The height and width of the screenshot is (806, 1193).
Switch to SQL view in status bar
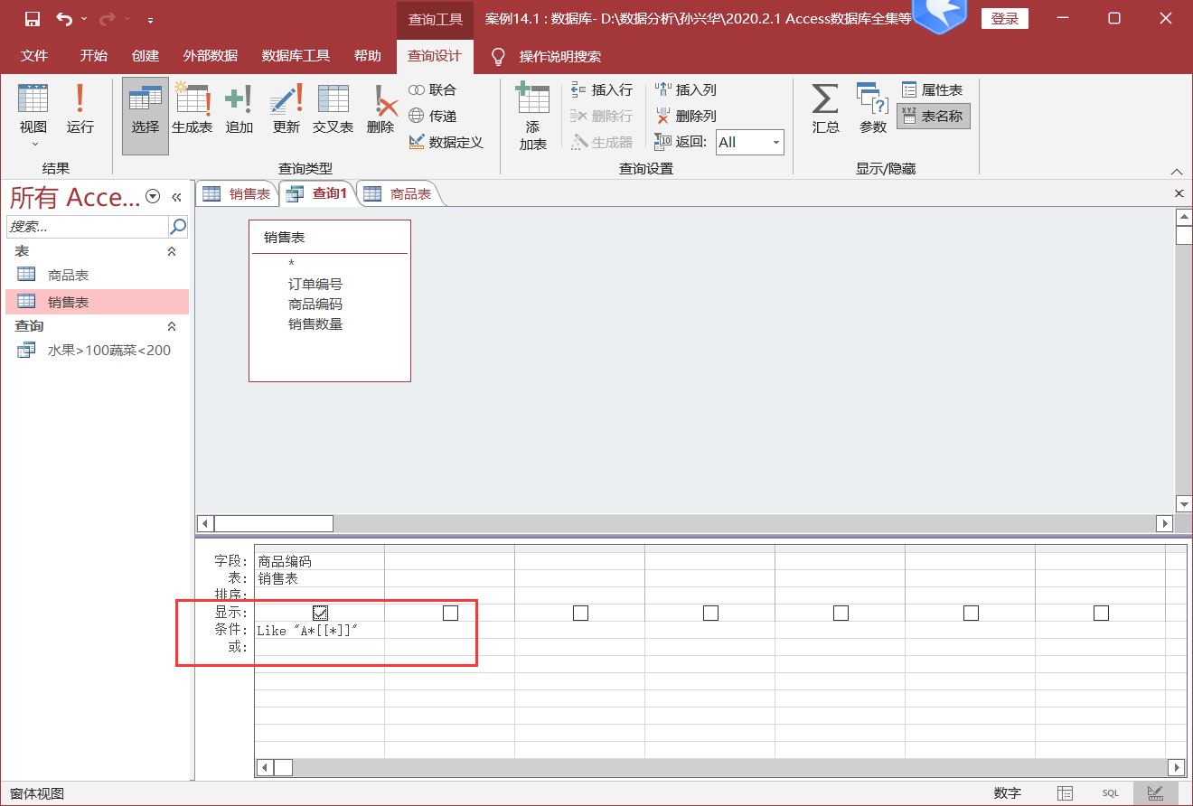click(1110, 793)
